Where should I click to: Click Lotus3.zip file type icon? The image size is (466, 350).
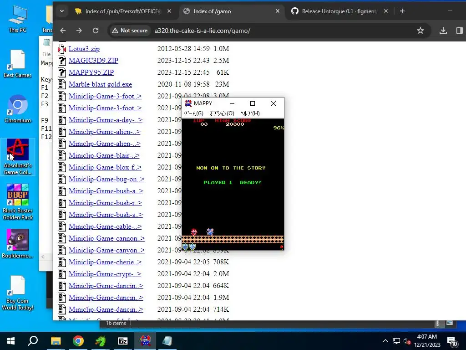pos(62,49)
